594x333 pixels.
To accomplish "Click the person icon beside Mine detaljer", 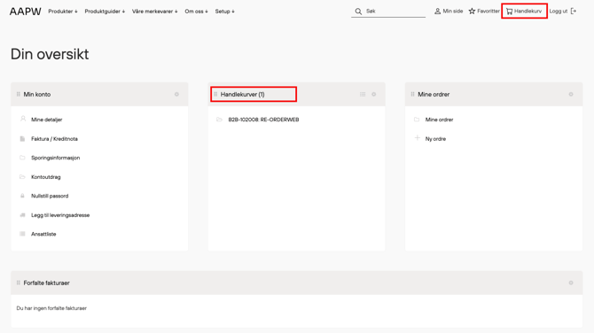I will pyautogui.click(x=23, y=119).
